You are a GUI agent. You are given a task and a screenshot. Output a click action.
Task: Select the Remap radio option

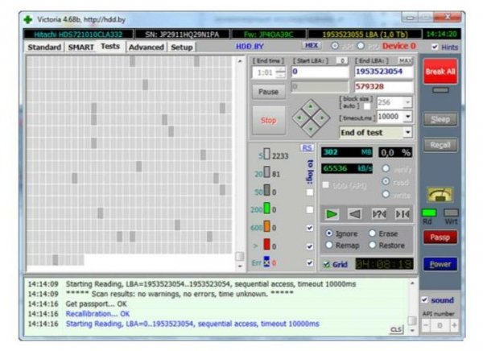point(328,245)
